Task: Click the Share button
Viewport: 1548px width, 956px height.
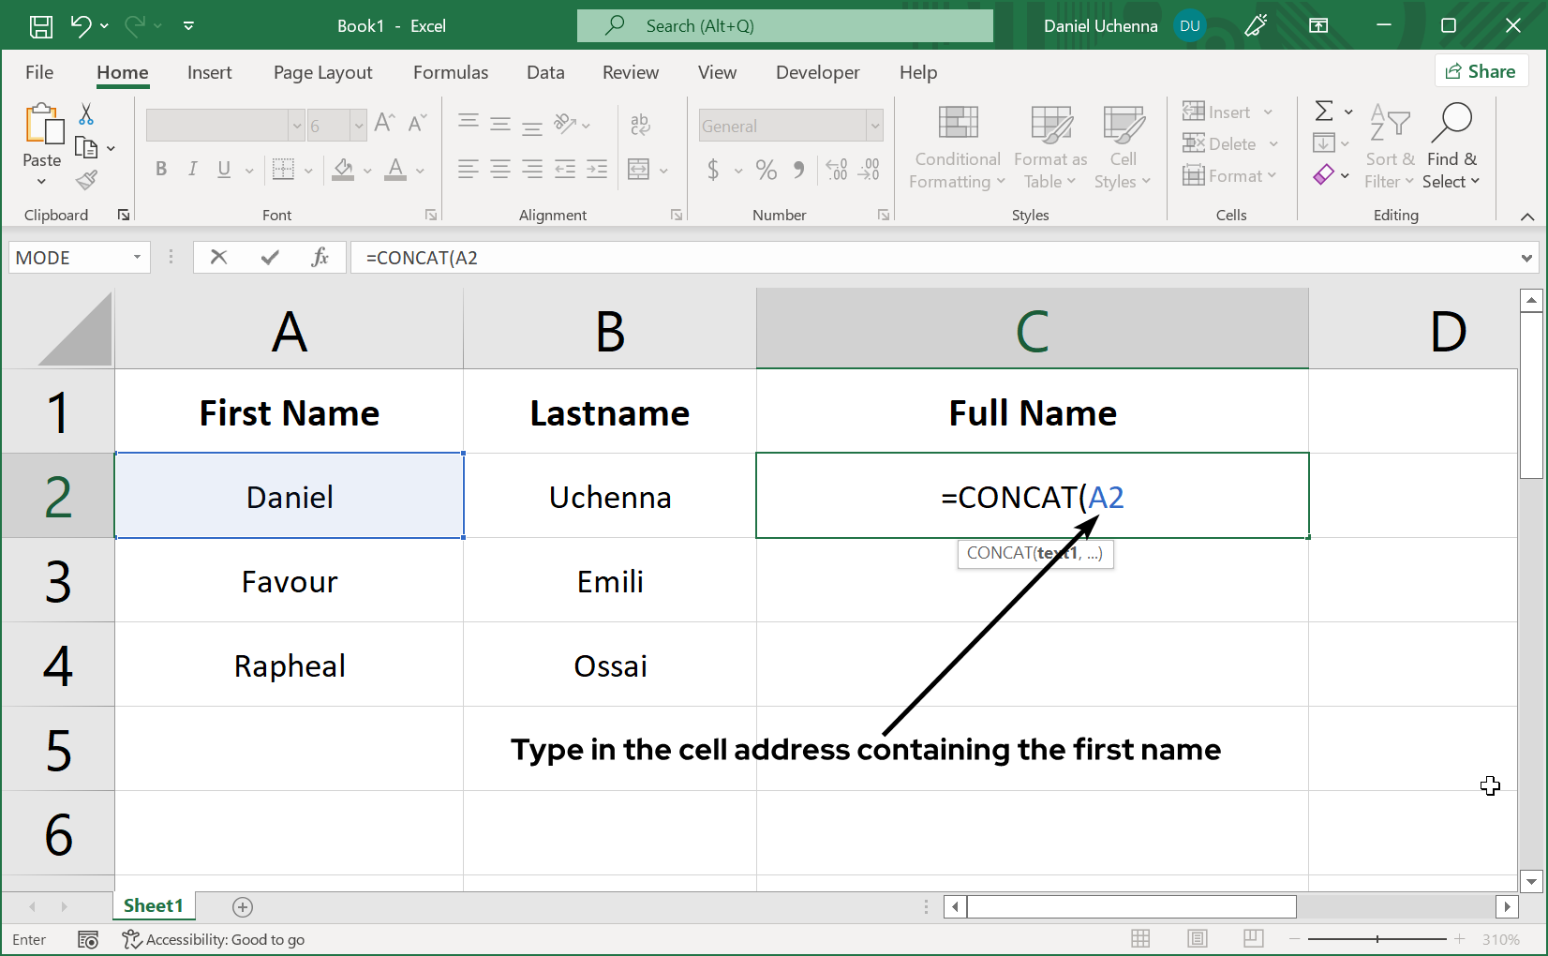Action: coord(1481,71)
